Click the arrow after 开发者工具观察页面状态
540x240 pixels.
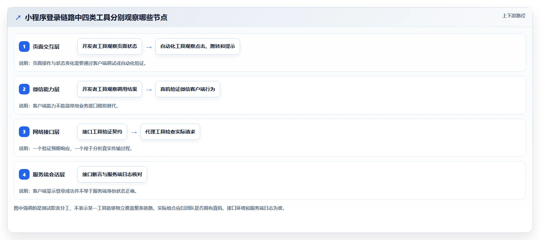149,47
